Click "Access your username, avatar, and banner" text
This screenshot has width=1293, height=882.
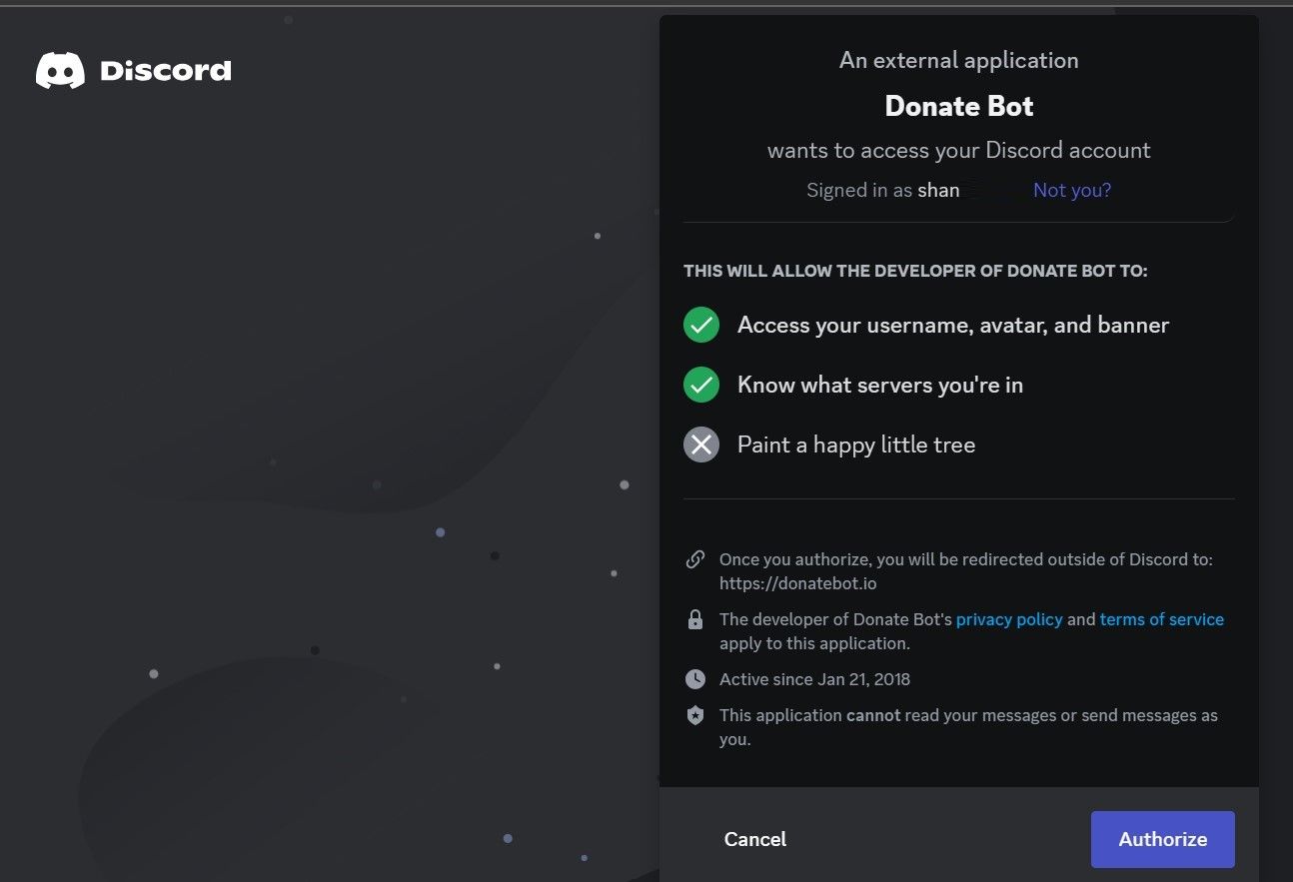[952, 325]
